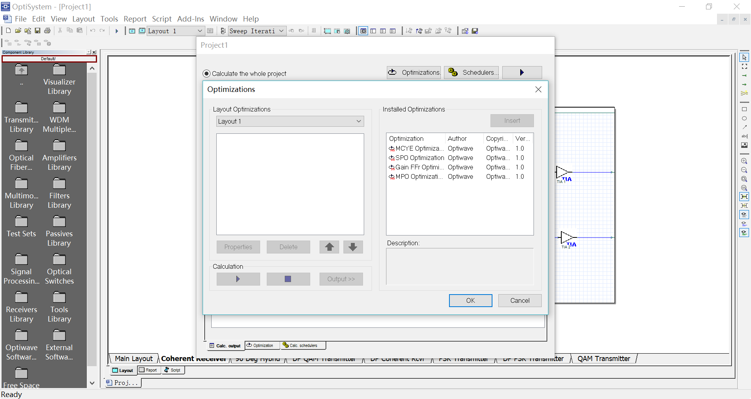Click the Schedulers... button

point(471,72)
